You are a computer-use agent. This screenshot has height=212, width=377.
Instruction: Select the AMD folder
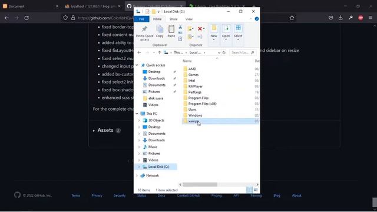[x=192, y=69]
